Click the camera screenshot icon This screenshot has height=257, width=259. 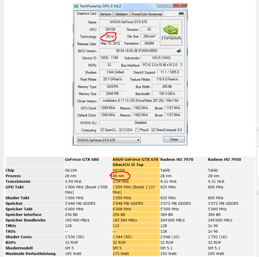[182, 13]
